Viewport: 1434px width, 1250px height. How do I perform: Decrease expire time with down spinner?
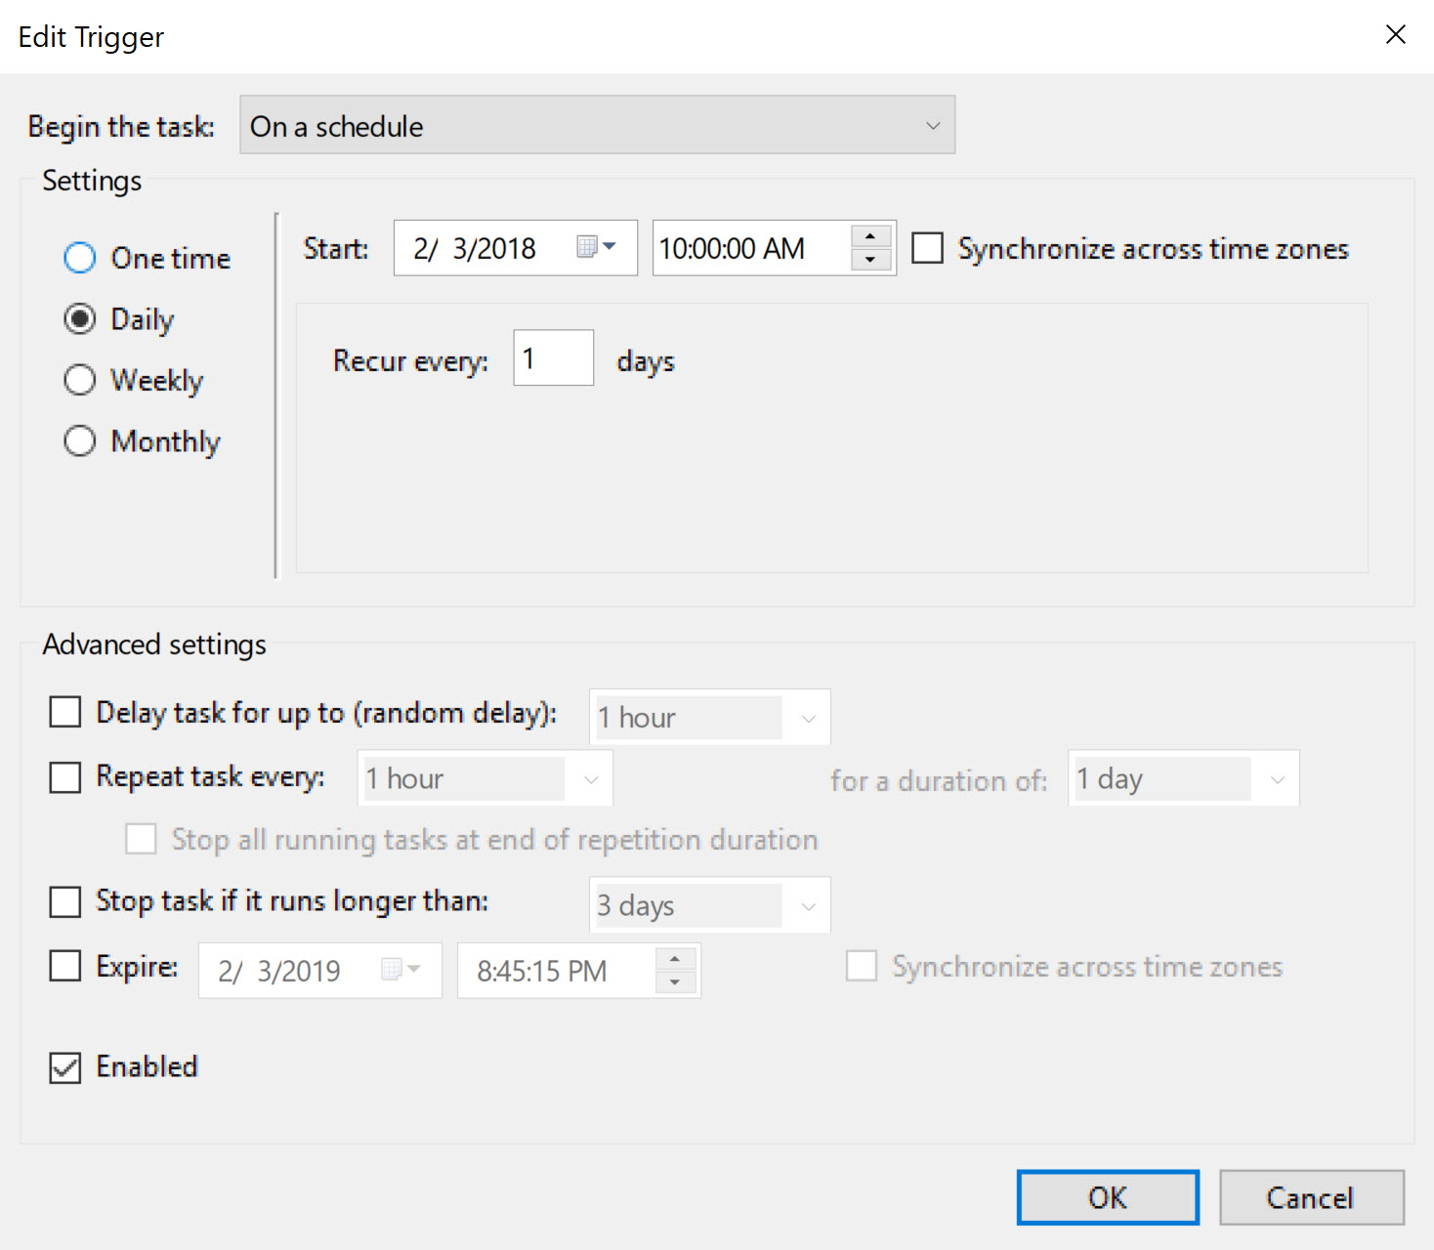point(675,982)
